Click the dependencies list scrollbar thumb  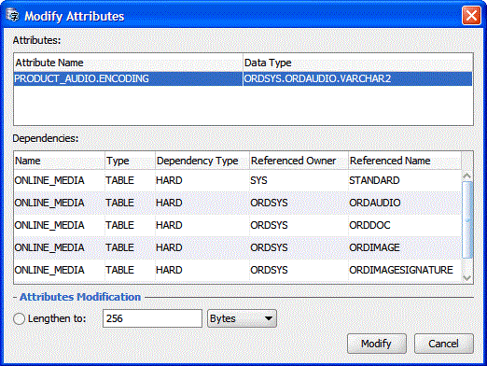467,219
